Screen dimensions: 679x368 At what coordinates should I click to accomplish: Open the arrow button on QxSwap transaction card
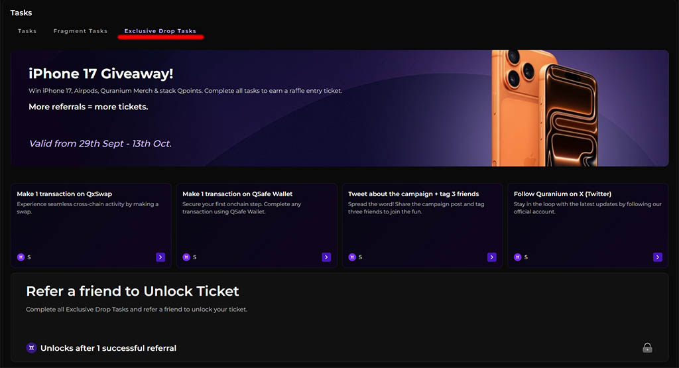click(x=160, y=257)
